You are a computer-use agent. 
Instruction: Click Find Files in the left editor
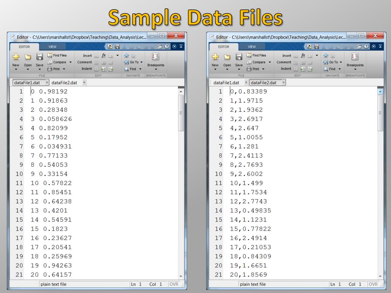point(57,55)
